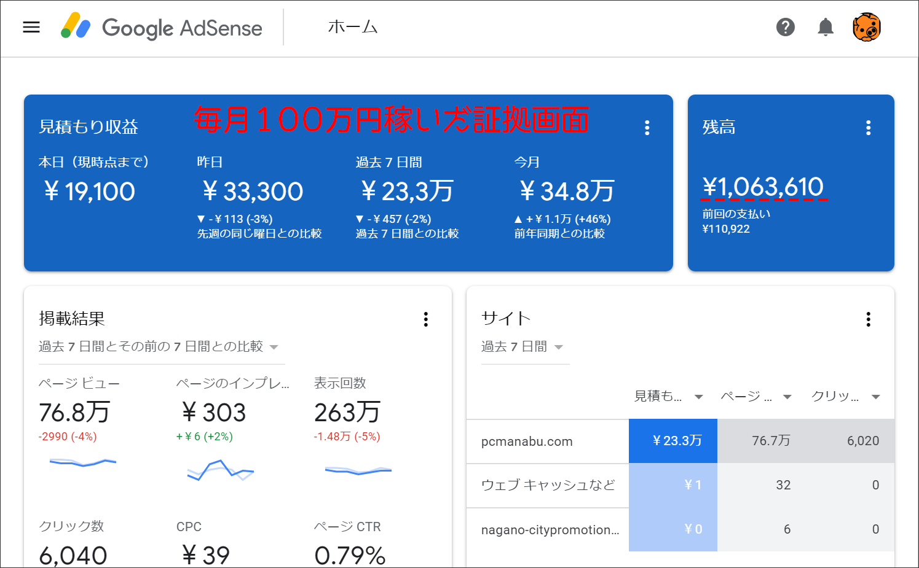This screenshot has height=568, width=919.
Task: Click yesterday's earnings ¥33,300
Action: tap(253, 192)
